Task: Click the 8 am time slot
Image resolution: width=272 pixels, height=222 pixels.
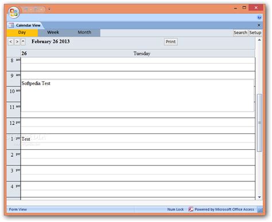Action: [x=138, y=64]
